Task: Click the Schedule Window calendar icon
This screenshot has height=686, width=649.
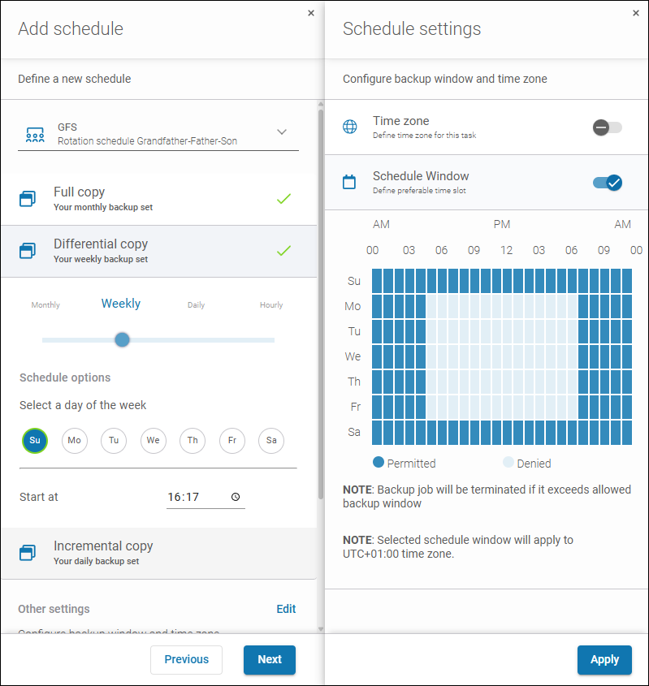Action: (349, 183)
